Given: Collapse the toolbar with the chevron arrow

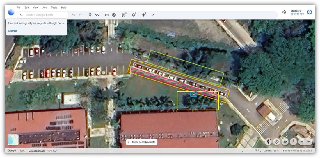Looking at the screenshot, I should 153,15.
